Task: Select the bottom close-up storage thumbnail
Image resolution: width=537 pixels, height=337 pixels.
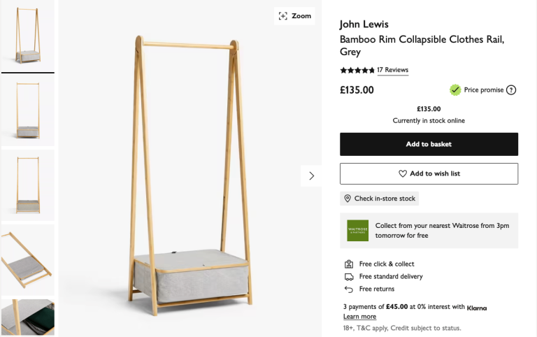Action: [x=27, y=317]
